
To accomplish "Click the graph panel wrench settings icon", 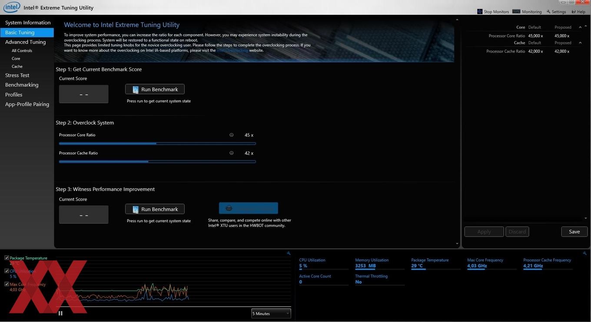I will click(x=289, y=253).
